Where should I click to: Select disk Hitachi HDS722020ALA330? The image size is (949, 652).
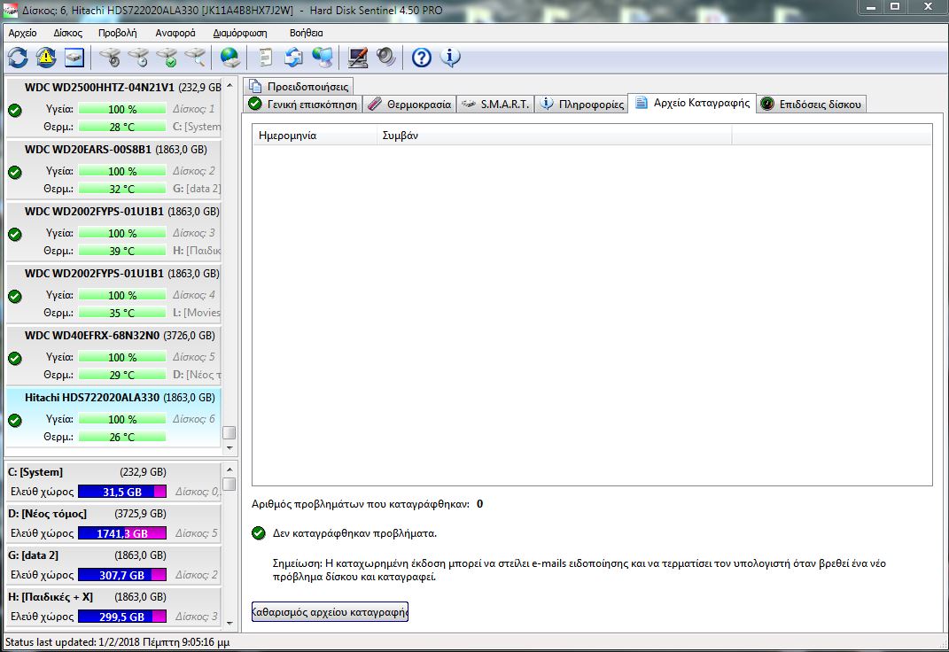pyautogui.click(x=113, y=417)
